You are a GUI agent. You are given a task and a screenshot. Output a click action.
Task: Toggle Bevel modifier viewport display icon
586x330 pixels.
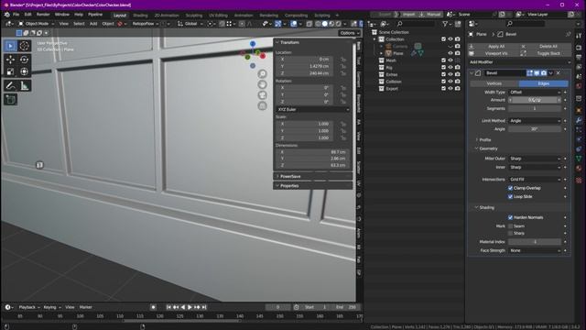(x=537, y=73)
